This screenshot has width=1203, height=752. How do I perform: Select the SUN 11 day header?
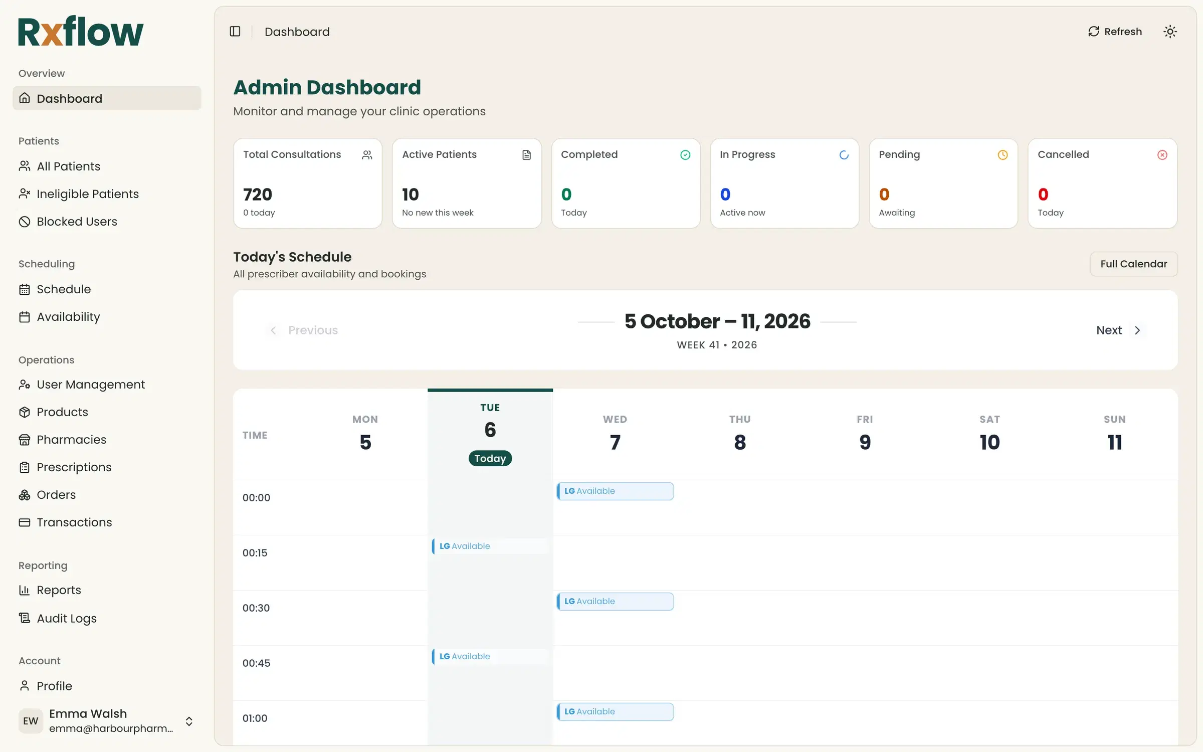[1114, 434]
